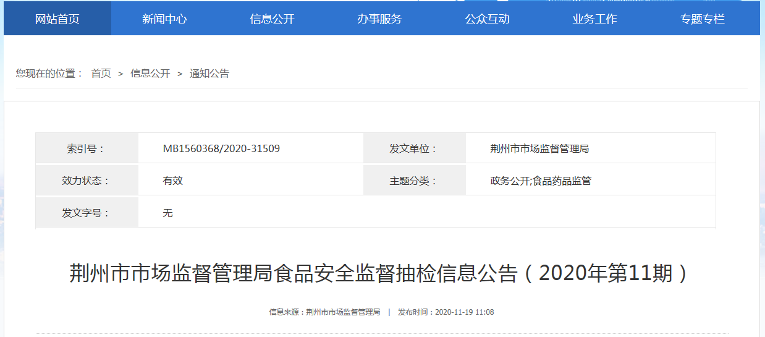This screenshot has height=337, width=765.
Task: Click the 通知公告 breadcrumb link
Action: point(209,74)
